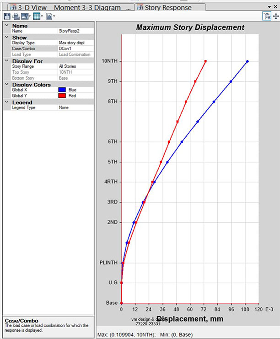Open the dropdown arrow beside the table icon
The height and width of the screenshot is (339, 280).
click(x=42, y=16)
